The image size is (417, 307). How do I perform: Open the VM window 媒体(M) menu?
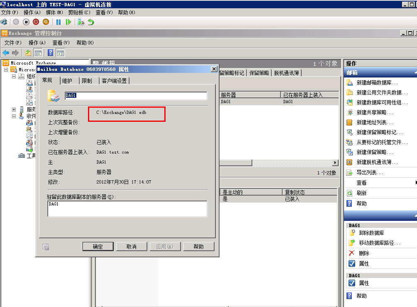click(54, 12)
